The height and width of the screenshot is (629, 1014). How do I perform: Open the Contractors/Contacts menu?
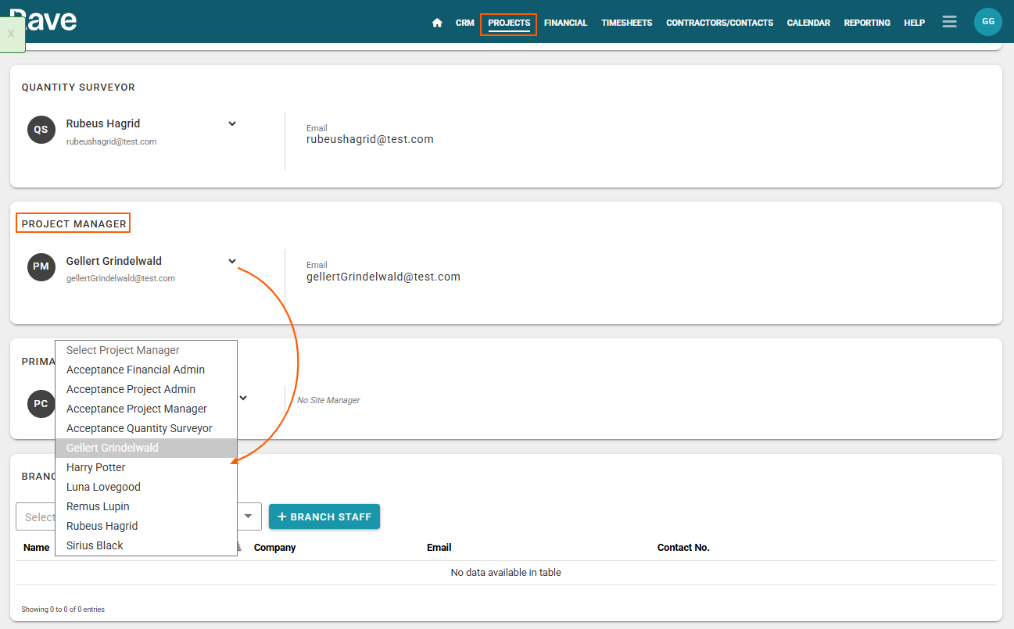tap(719, 23)
